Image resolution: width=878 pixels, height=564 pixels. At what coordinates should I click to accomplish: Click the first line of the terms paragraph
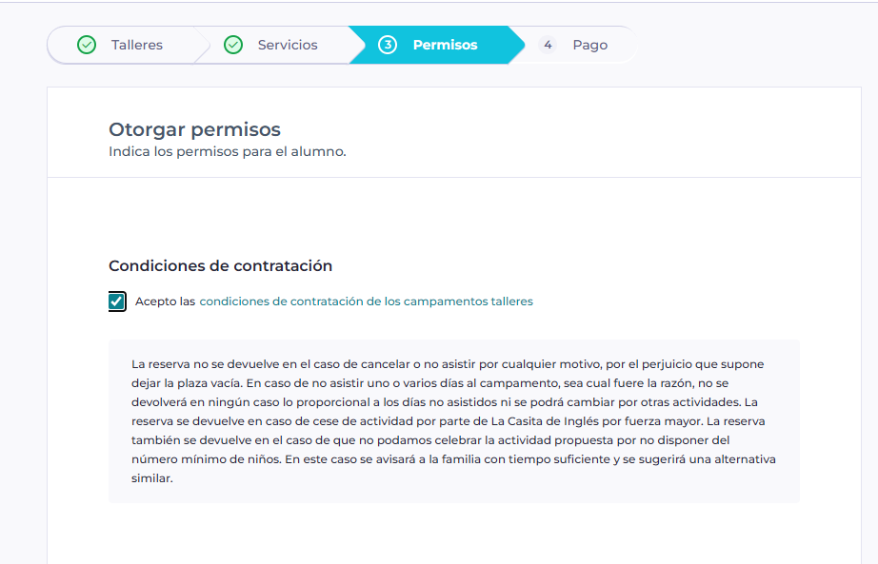448,364
